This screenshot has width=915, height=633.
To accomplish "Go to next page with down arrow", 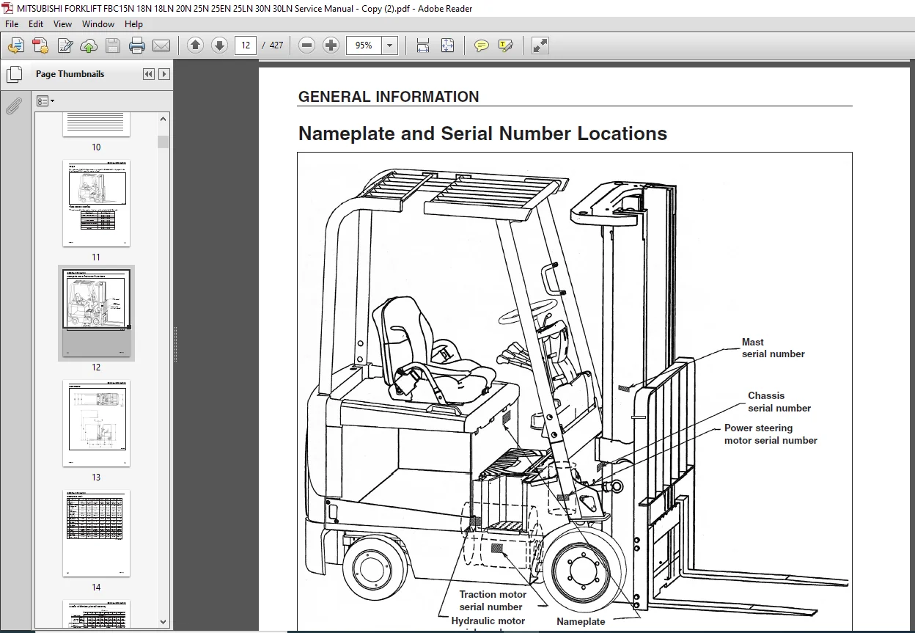I will pos(219,45).
